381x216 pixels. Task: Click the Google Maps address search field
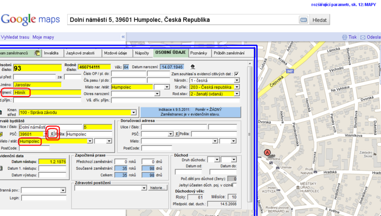183,20
